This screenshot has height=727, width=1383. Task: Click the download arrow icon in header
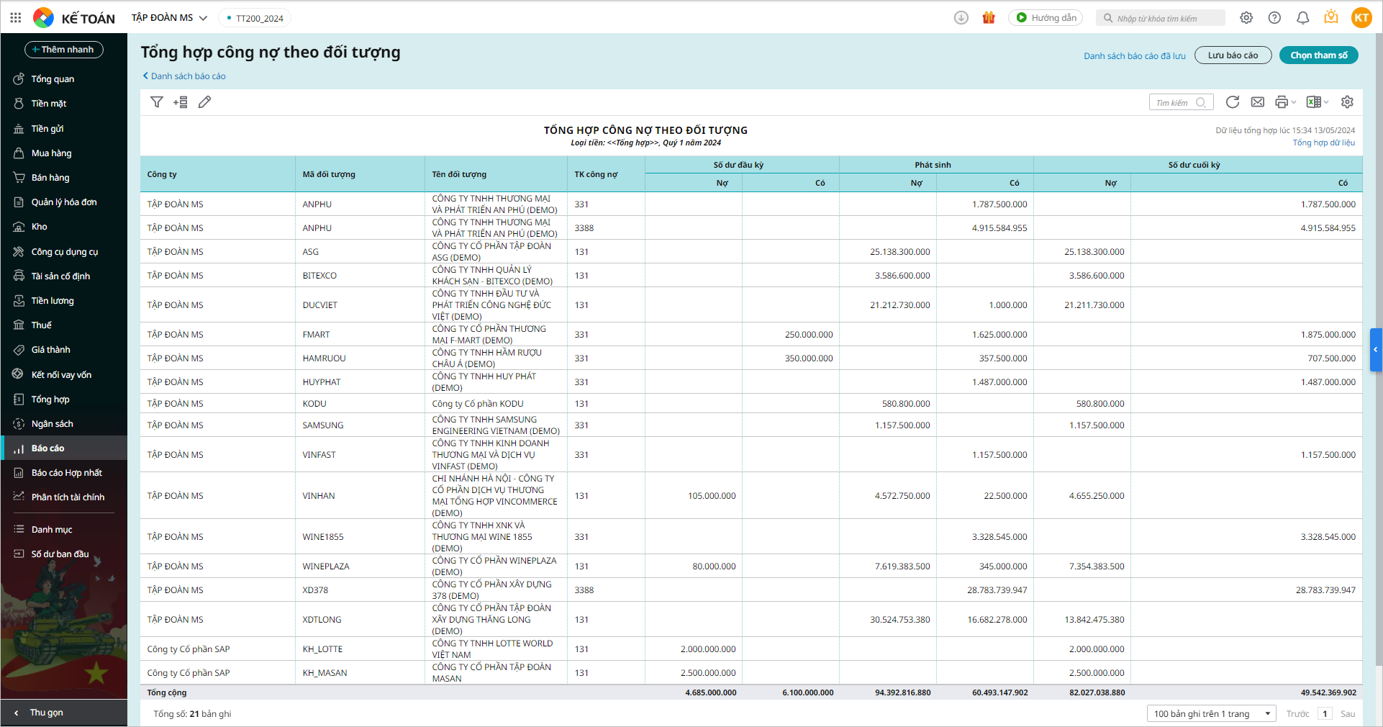click(x=961, y=18)
